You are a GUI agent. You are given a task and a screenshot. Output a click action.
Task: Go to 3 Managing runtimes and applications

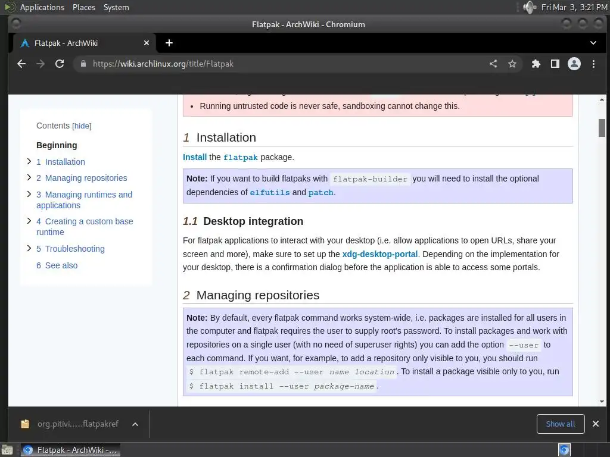85,200
